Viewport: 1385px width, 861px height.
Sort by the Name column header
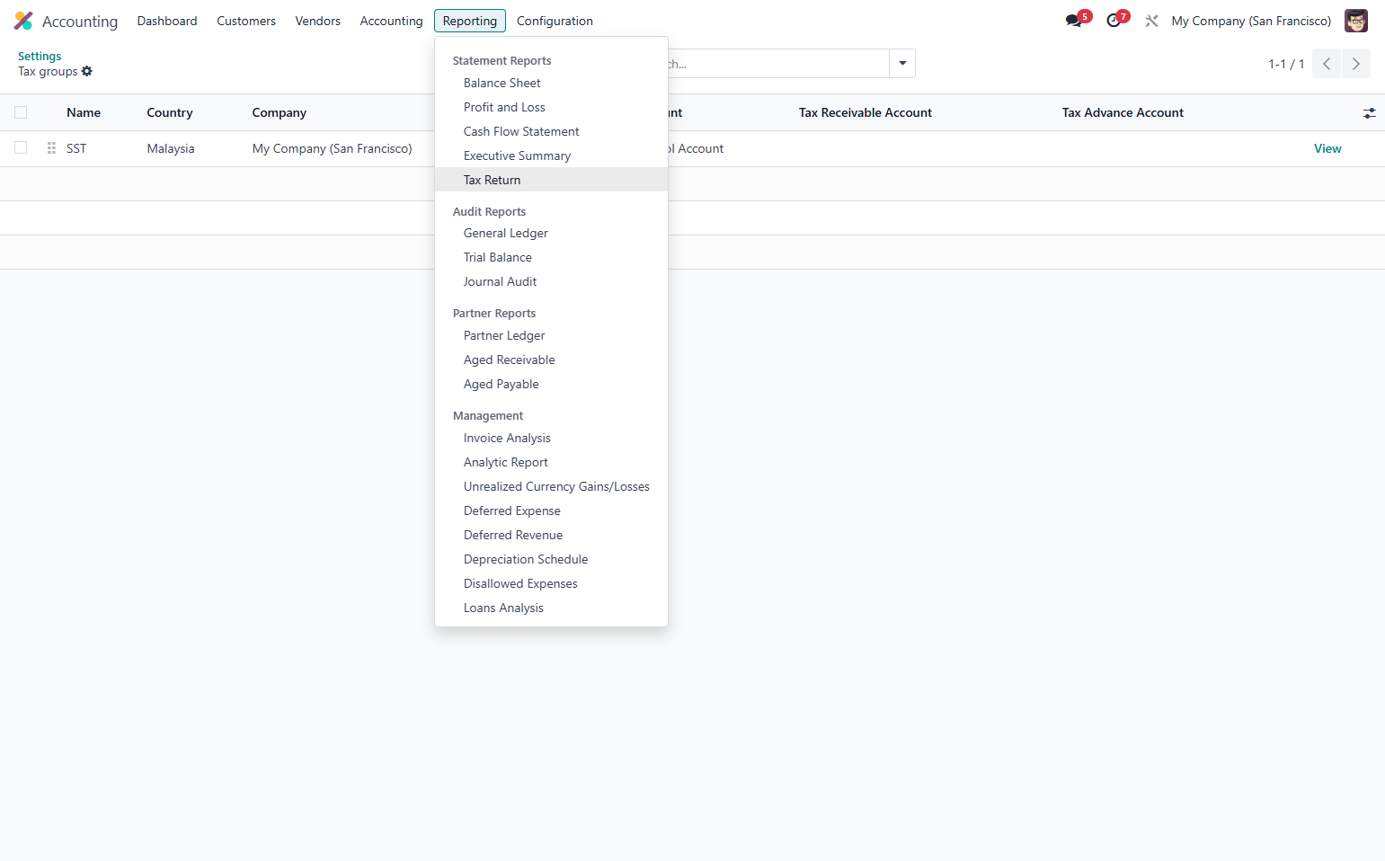(84, 112)
